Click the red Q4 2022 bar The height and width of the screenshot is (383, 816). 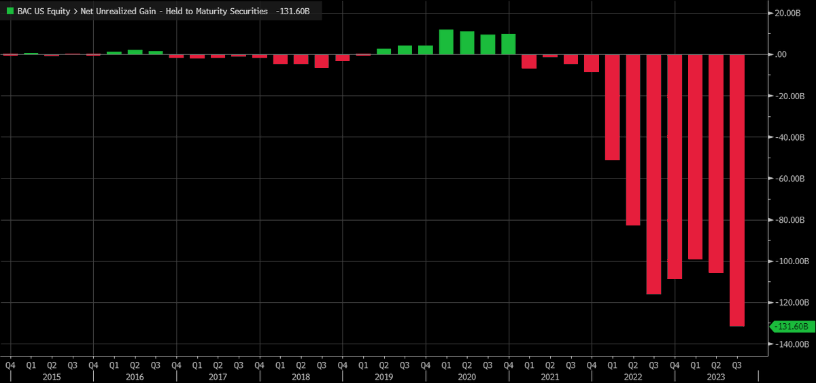click(x=675, y=166)
